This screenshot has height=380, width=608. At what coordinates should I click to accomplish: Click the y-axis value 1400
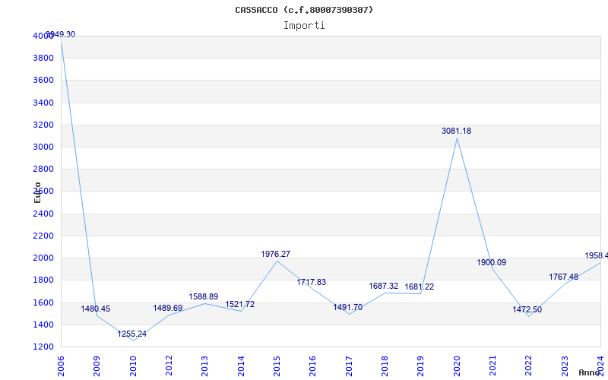[x=43, y=325]
